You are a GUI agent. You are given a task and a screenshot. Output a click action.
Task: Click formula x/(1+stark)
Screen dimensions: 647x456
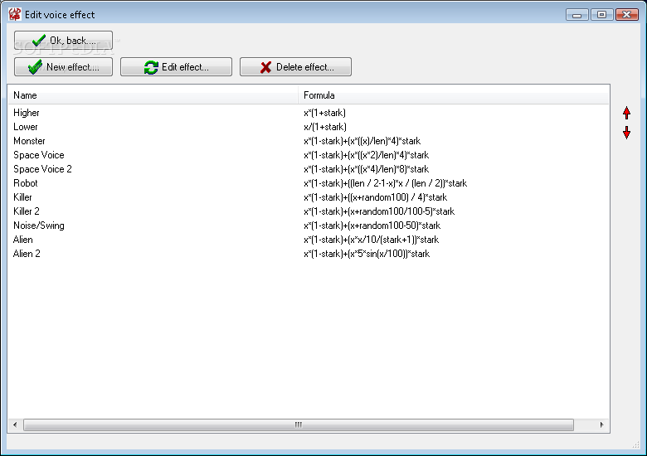324,127
